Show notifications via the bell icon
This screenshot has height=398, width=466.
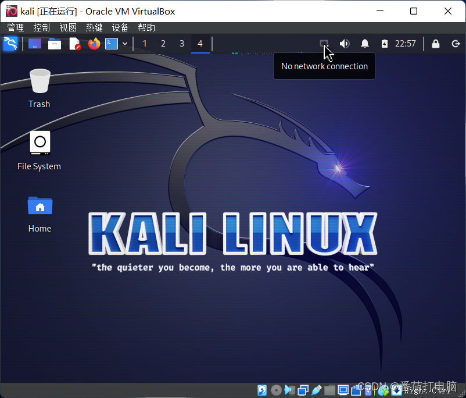[365, 44]
